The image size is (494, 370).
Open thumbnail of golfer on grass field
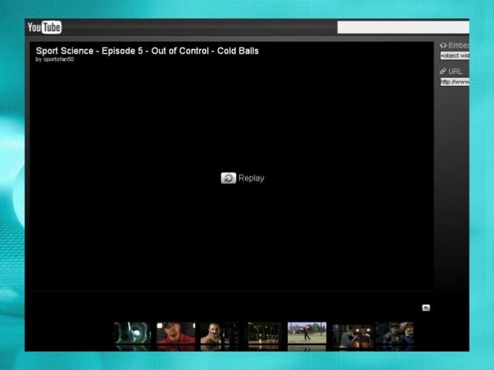(307, 333)
